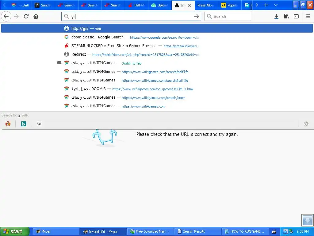314x236 pixels.
Task: Select the DOOM 3 wifi4games suggestion
Action: pyautogui.click(x=157, y=89)
